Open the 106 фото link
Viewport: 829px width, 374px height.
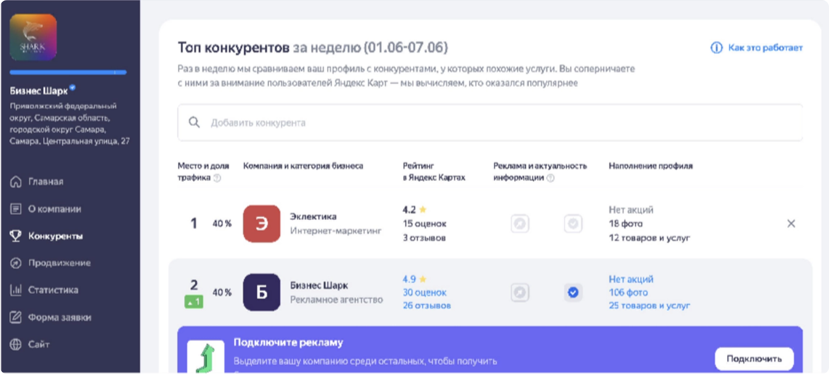[628, 293]
